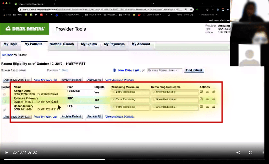
Task: Open the Articles bookmarks folder
Action: click(x=125, y=15)
